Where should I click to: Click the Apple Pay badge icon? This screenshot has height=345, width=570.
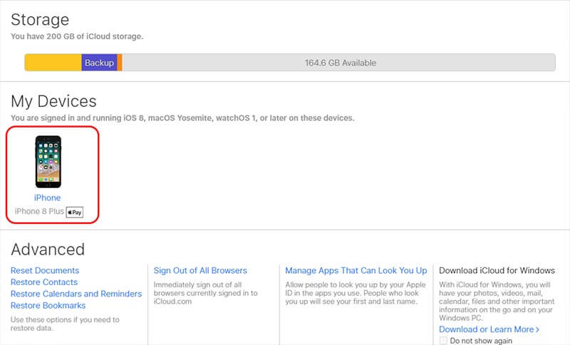[75, 212]
